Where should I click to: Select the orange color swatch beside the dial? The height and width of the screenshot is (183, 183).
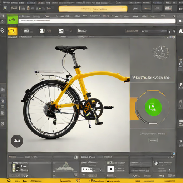133,109
